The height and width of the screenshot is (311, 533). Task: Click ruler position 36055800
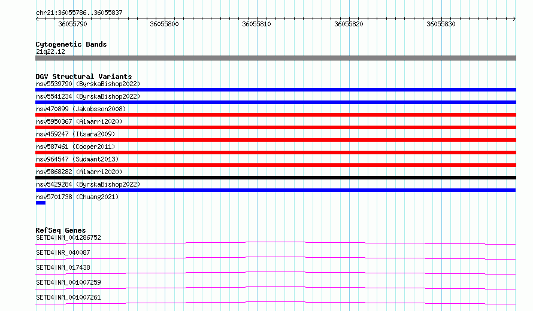pos(164,24)
